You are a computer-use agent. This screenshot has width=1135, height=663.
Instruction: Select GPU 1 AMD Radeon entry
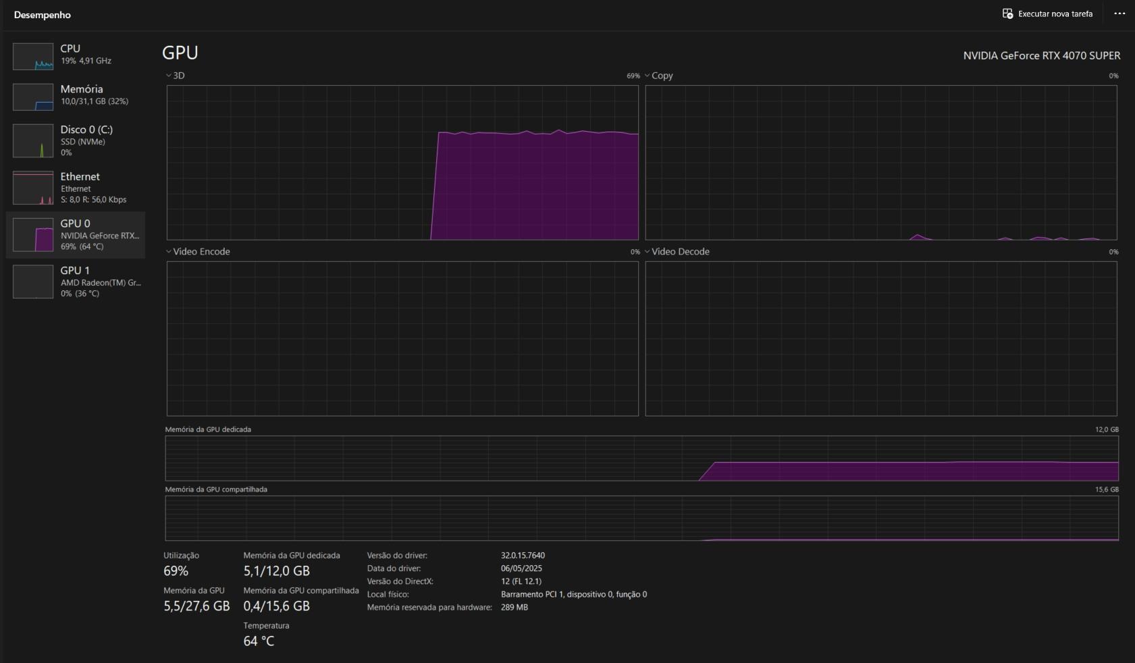coord(76,282)
